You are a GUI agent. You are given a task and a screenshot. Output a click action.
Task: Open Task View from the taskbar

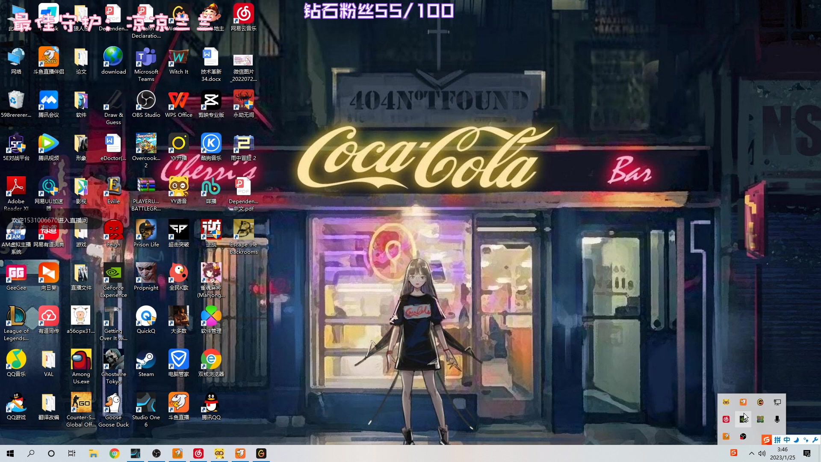(x=72, y=453)
